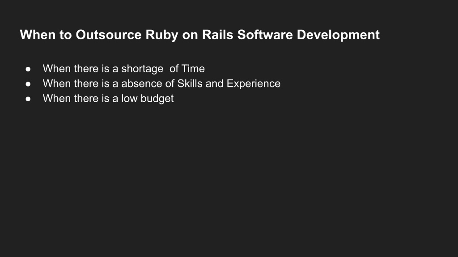Click the word 'Rails' in the title
The width and height of the screenshot is (458, 257).
tap(218, 35)
